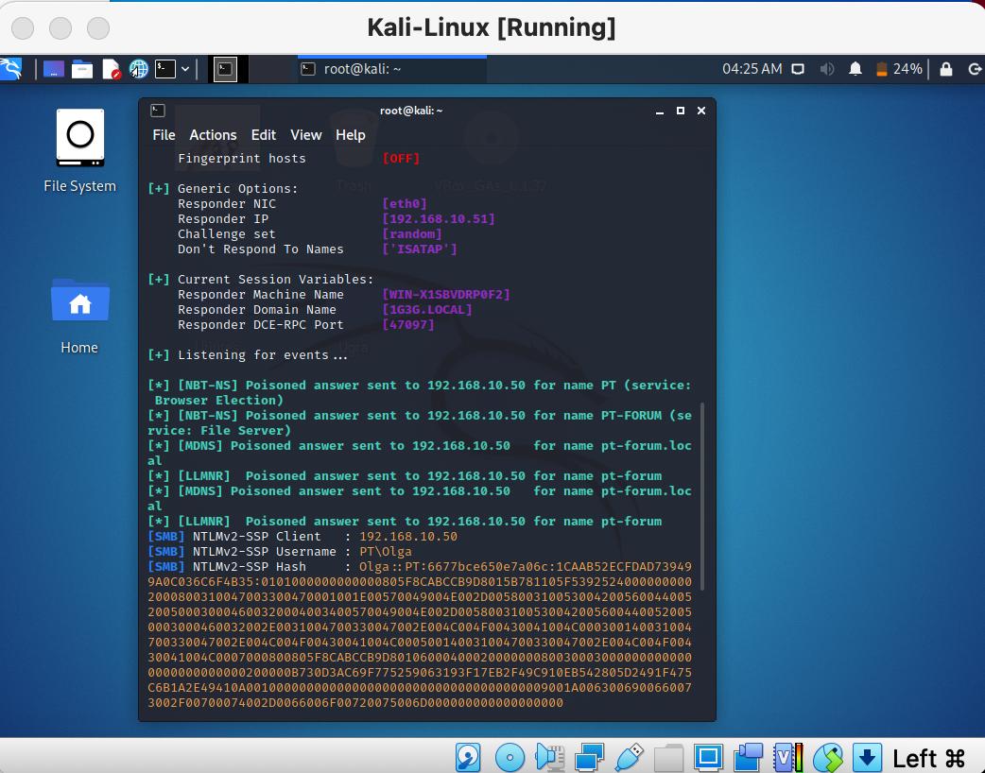
Task: Click the VirtualBox network adapters icon
Action: click(589, 758)
